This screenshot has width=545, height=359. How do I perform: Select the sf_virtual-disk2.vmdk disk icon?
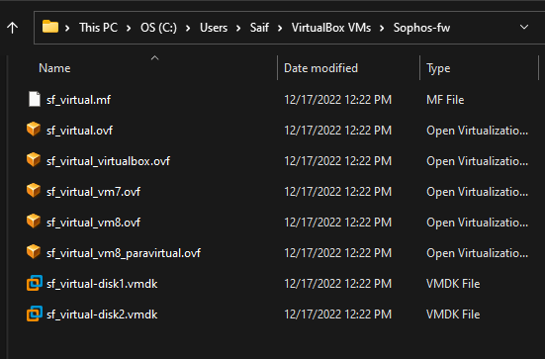click(x=35, y=314)
